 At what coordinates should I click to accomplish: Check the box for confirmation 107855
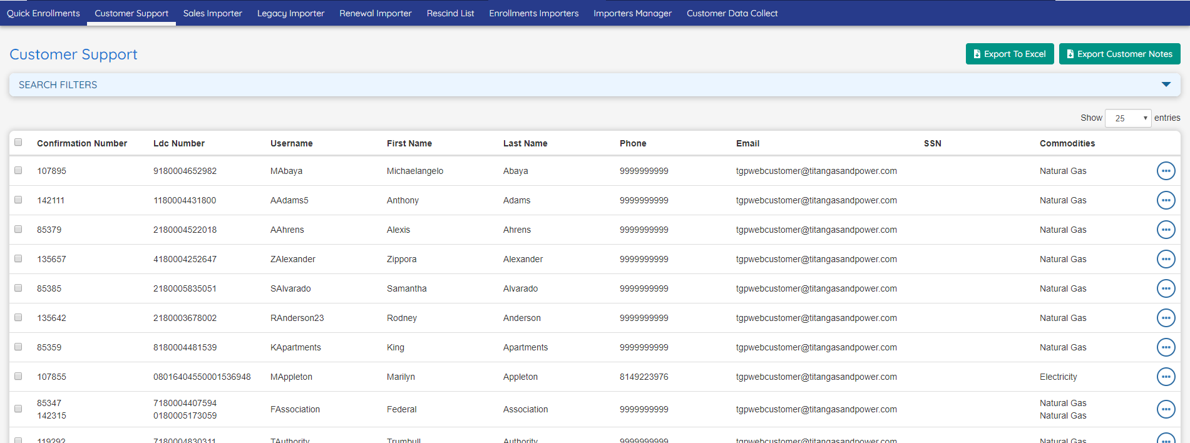coord(18,376)
